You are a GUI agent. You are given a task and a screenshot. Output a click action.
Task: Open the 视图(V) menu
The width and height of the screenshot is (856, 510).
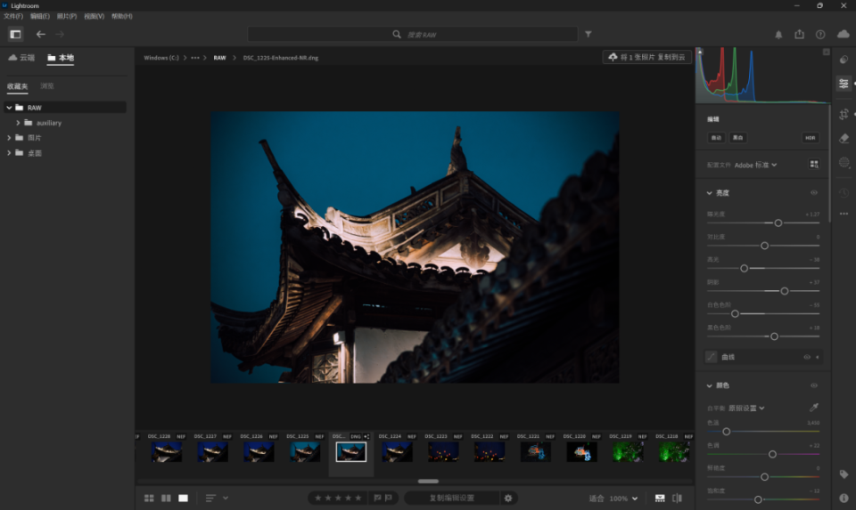click(x=94, y=16)
